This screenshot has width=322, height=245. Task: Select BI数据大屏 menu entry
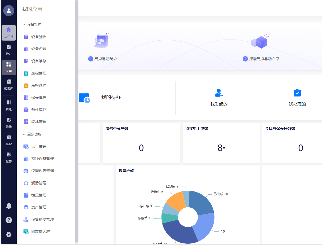[40, 231]
